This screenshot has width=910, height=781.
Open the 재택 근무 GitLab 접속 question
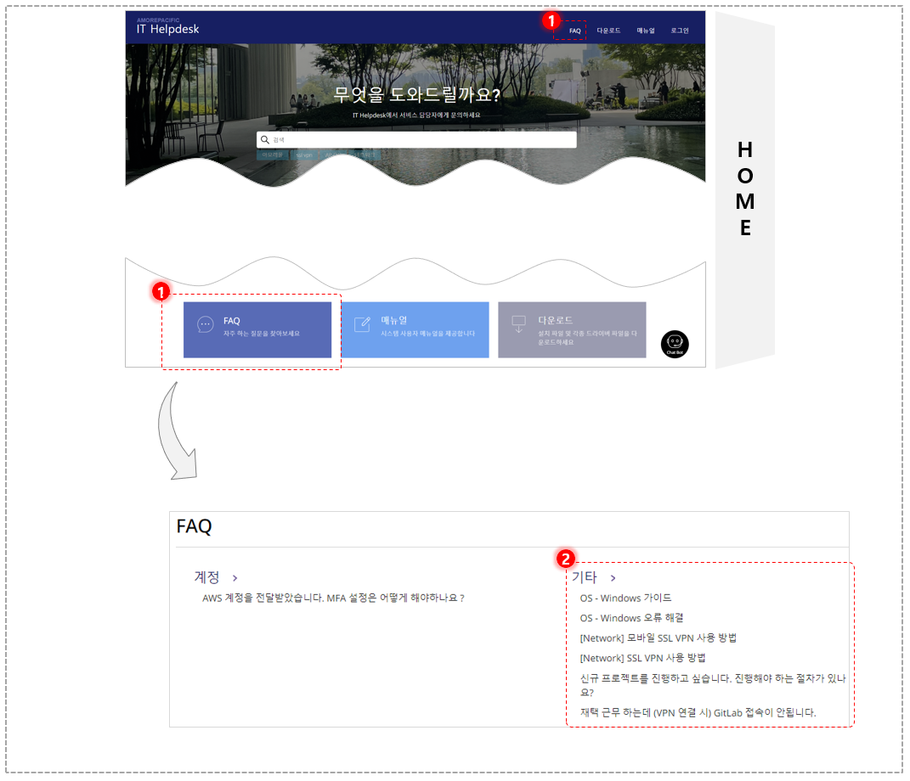[698, 712]
